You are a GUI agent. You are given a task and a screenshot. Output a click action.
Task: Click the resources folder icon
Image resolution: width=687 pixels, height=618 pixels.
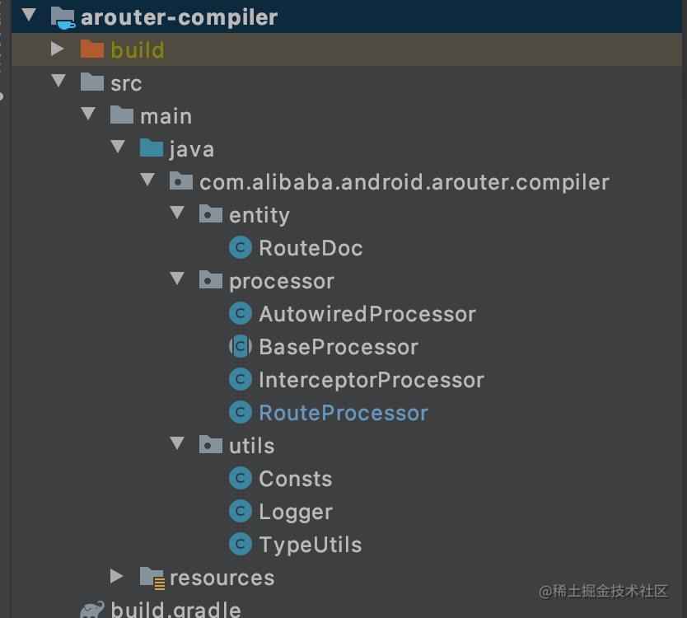pos(152,578)
